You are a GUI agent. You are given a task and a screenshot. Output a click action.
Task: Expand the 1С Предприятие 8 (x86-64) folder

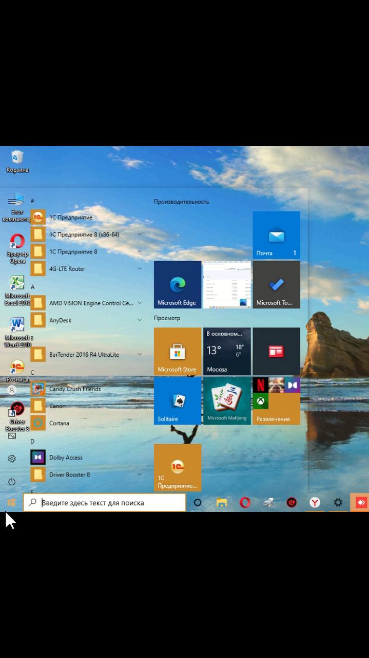coord(86,234)
